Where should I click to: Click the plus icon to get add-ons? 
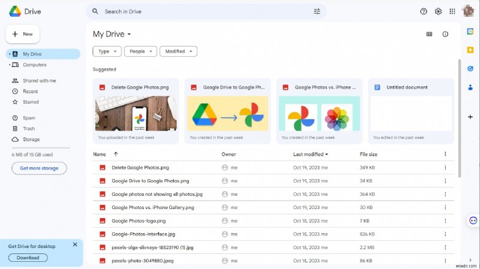(x=470, y=117)
